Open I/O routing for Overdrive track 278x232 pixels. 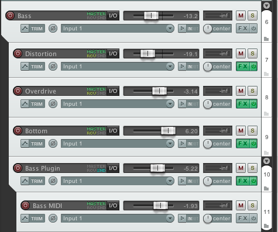(113, 91)
